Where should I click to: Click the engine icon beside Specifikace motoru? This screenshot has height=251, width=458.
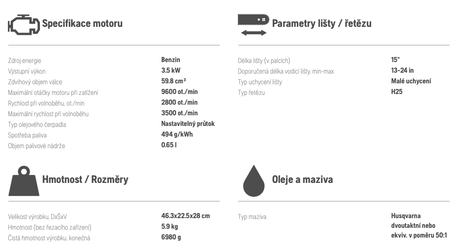24,25
